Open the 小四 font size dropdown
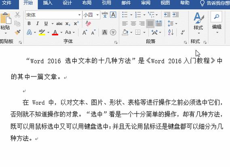 point(97,15)
